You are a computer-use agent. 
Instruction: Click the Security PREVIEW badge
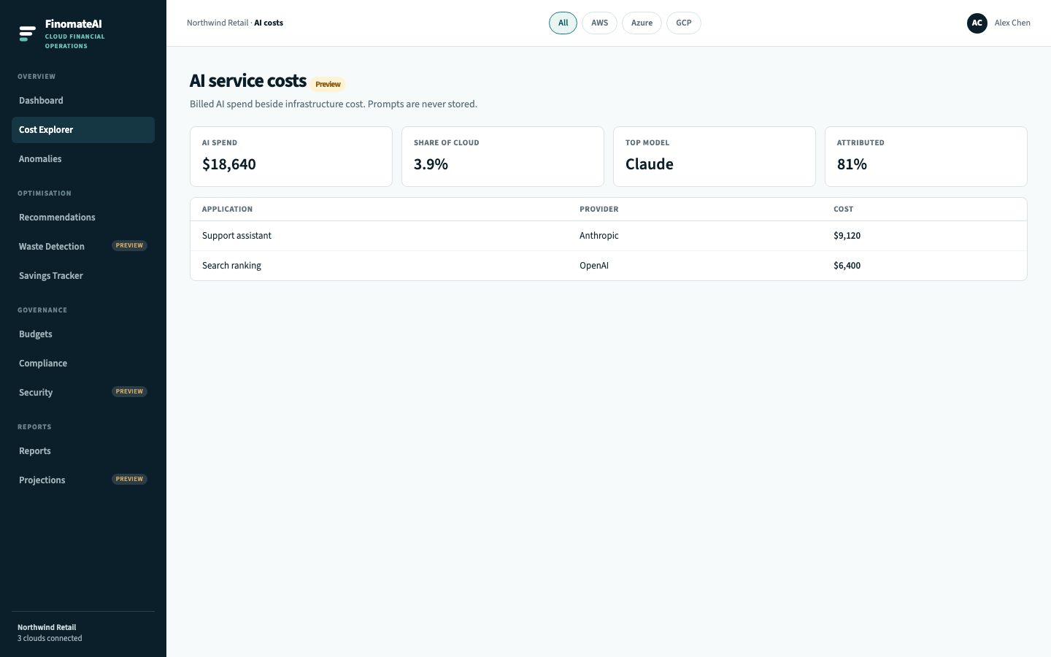(x=129, y=392)
